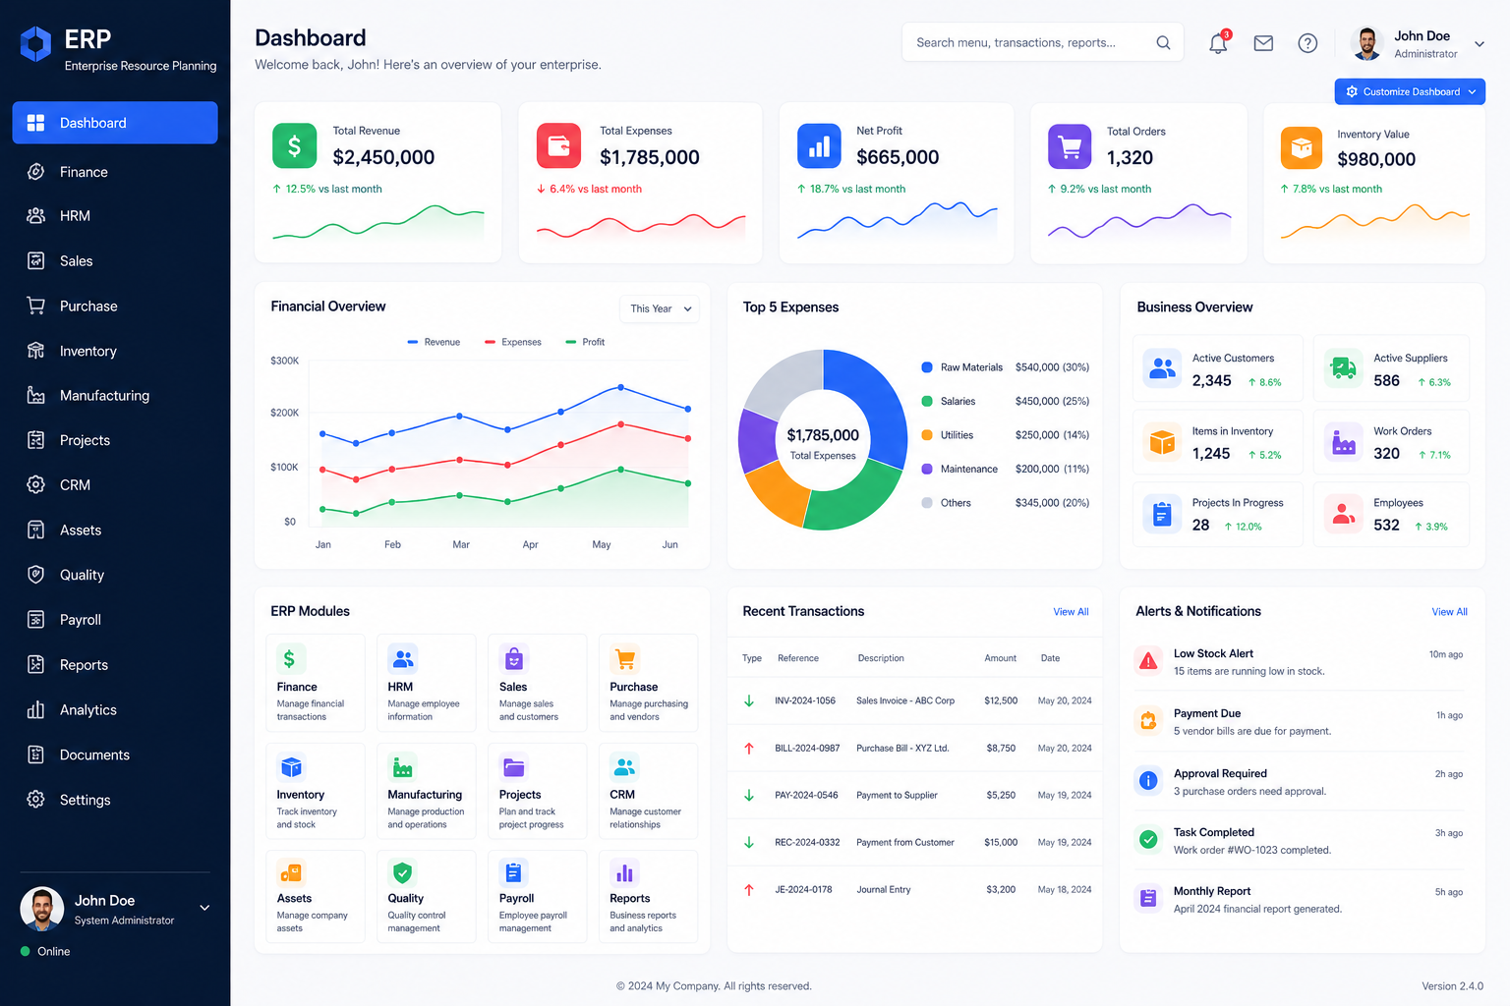1510x1006 pixels.
Task: Open the Payroll module document icon
Action: point(514,872)
